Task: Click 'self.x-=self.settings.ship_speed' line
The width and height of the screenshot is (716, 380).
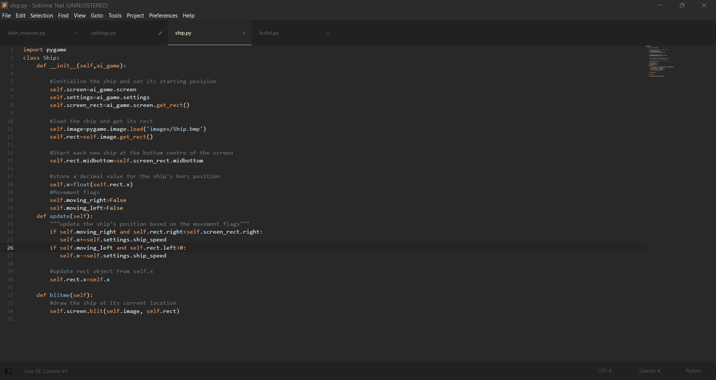Action: [113, 256]
